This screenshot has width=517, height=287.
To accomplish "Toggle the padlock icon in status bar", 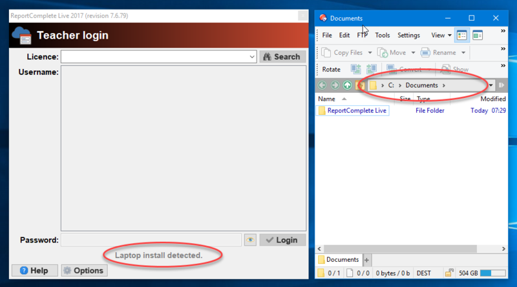I will point(449,273).
